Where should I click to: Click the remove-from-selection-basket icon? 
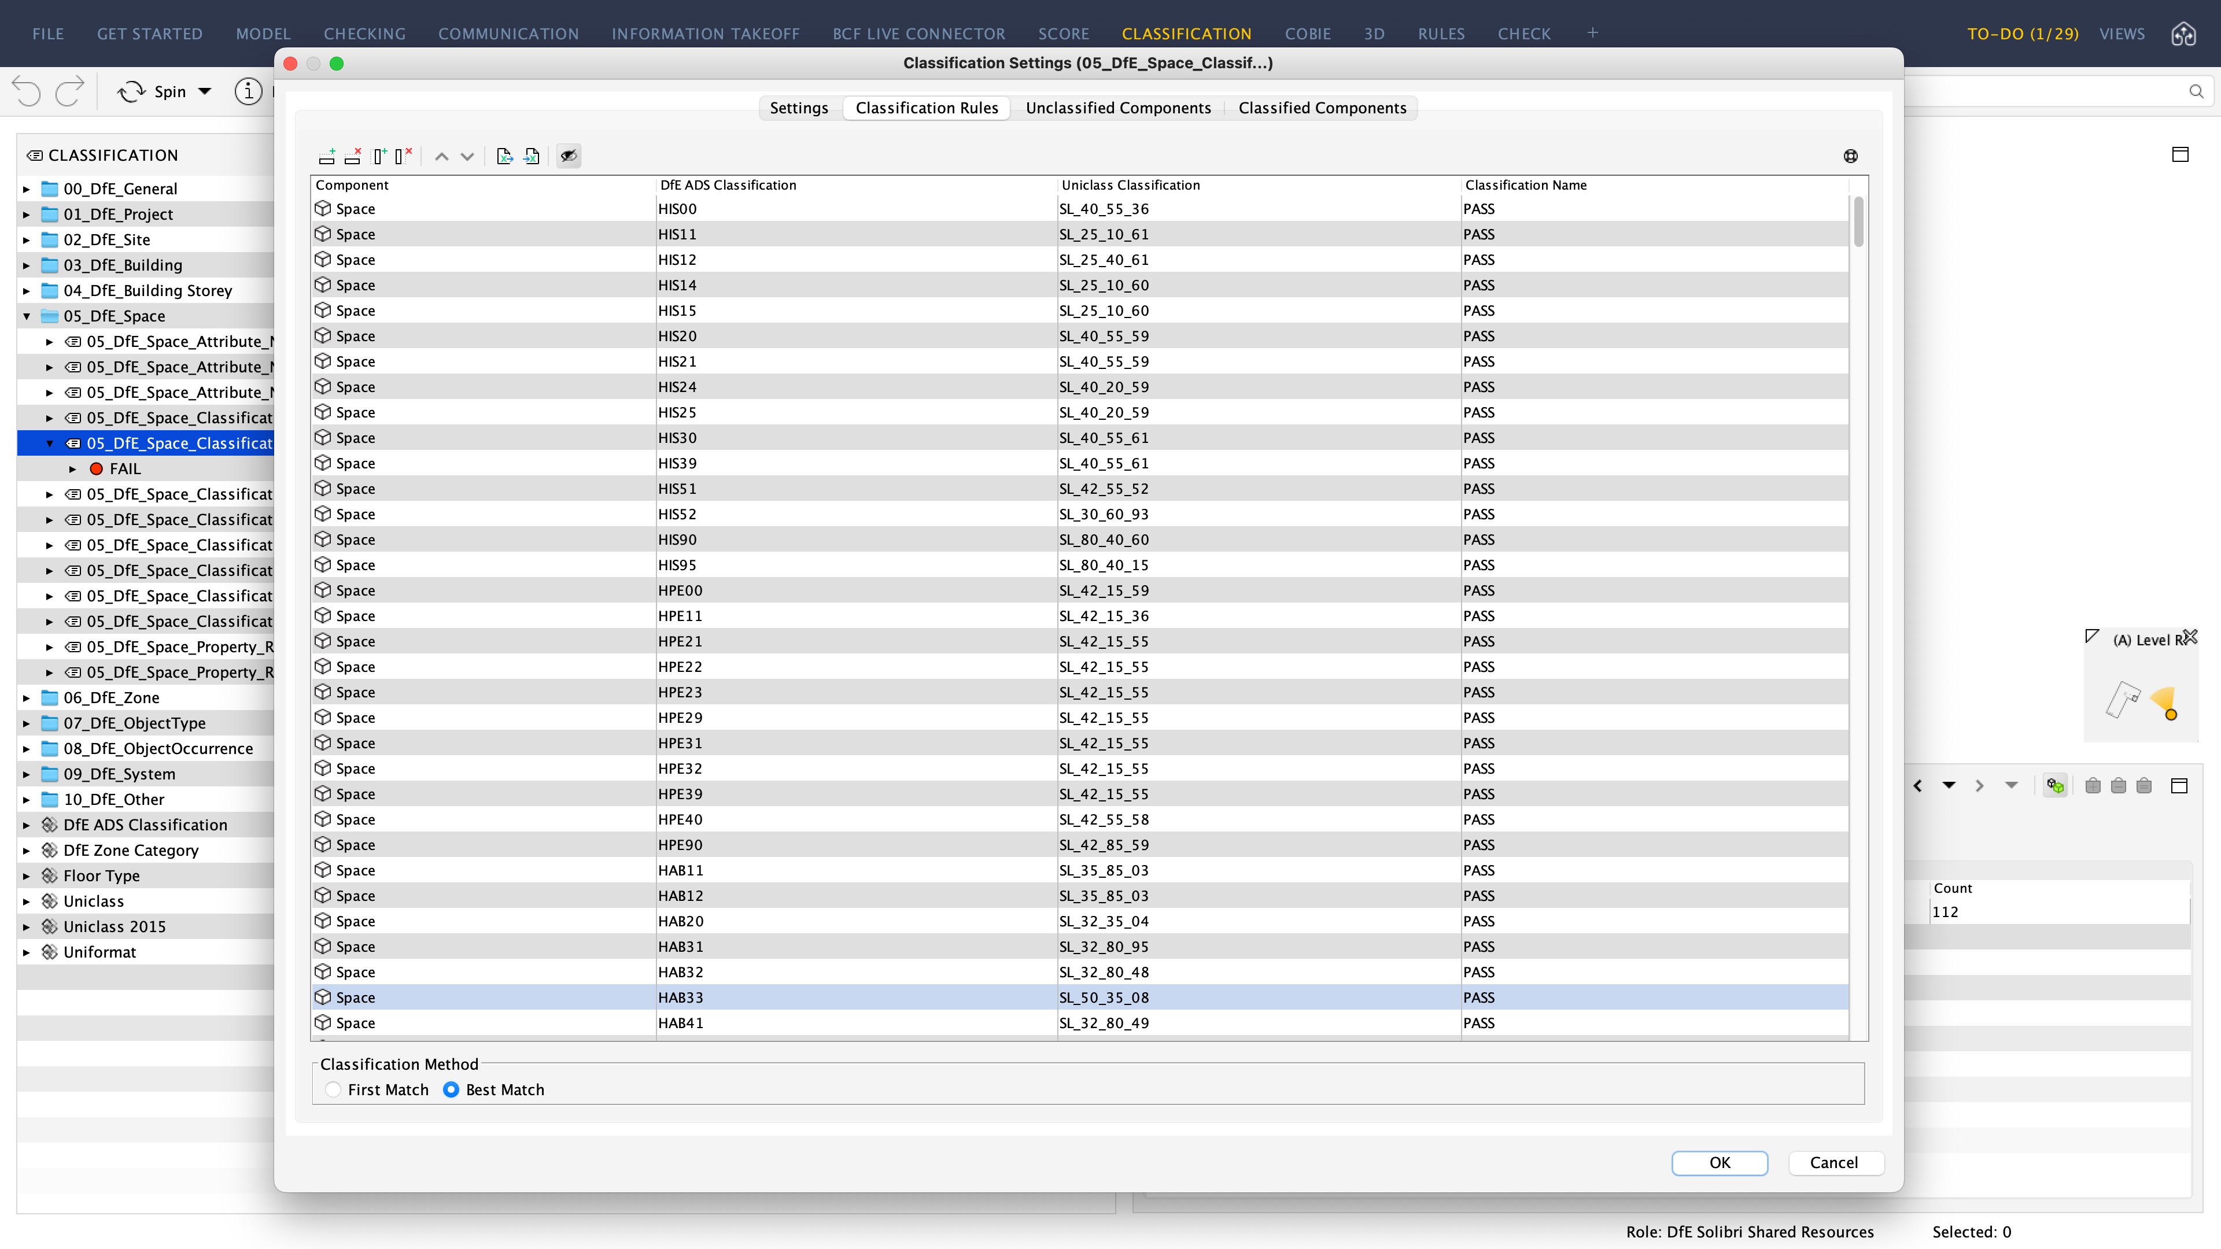coord(2119,785)
